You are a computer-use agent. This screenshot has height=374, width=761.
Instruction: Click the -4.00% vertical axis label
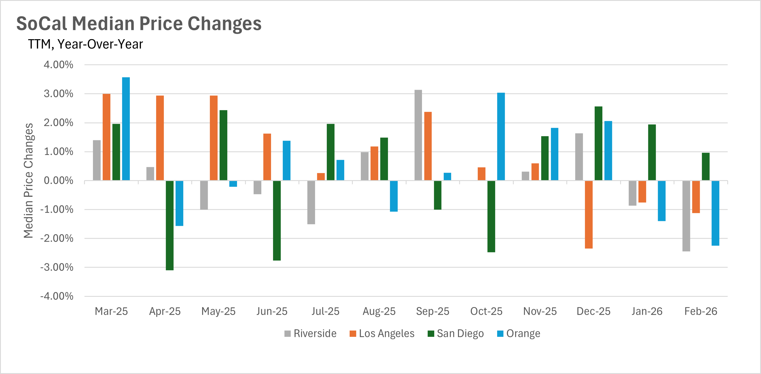(x=57, y=296)
